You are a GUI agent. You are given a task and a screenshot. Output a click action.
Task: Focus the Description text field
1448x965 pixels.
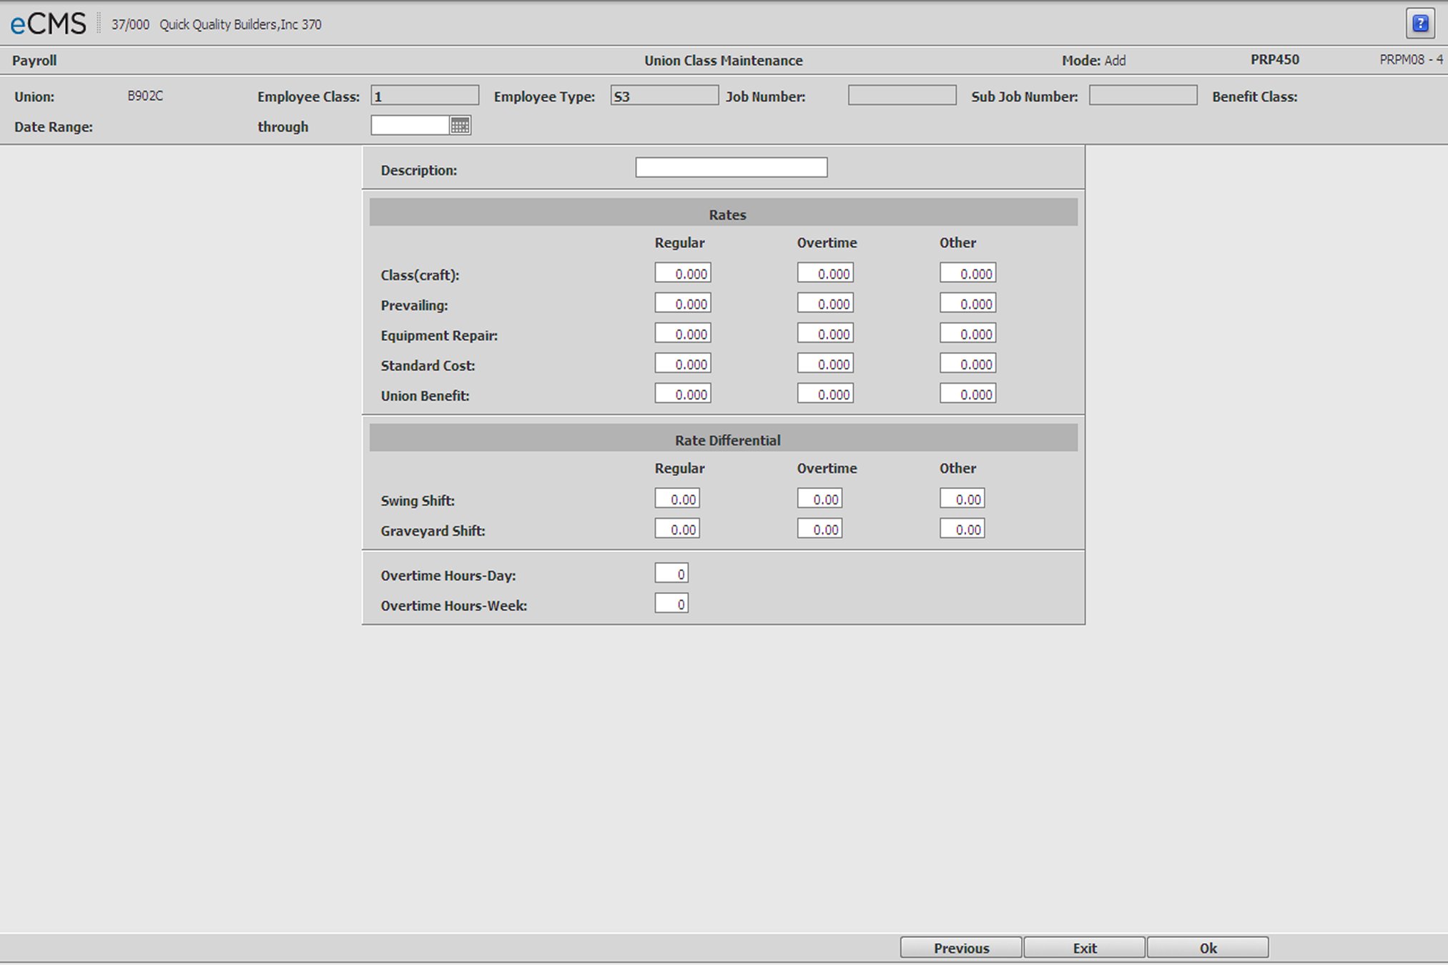[731, 168]
